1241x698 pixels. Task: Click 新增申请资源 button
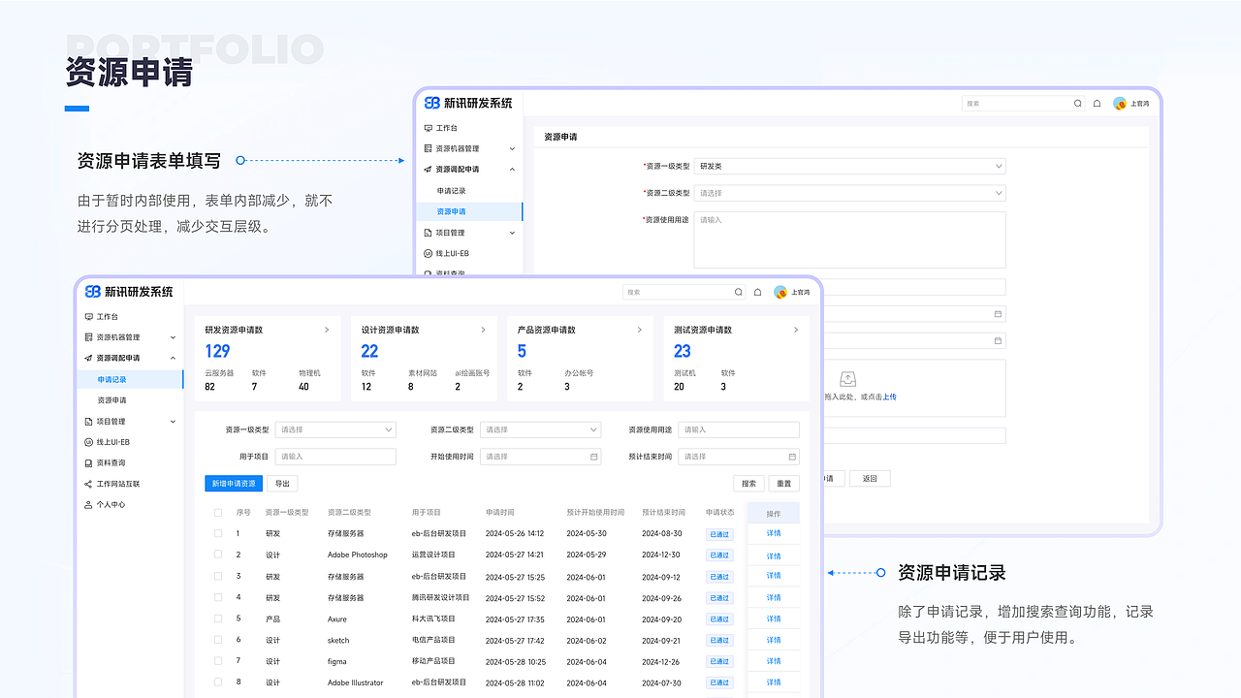[x=234, y=484]
